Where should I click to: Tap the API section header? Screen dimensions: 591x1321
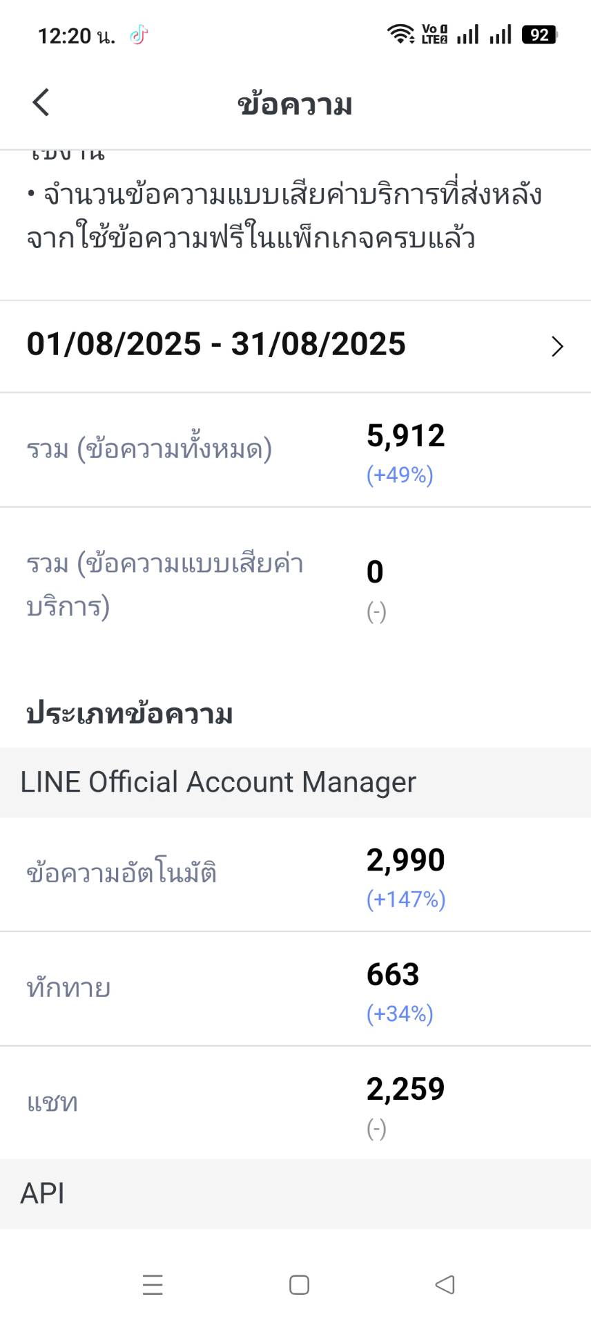(295, 1193)
